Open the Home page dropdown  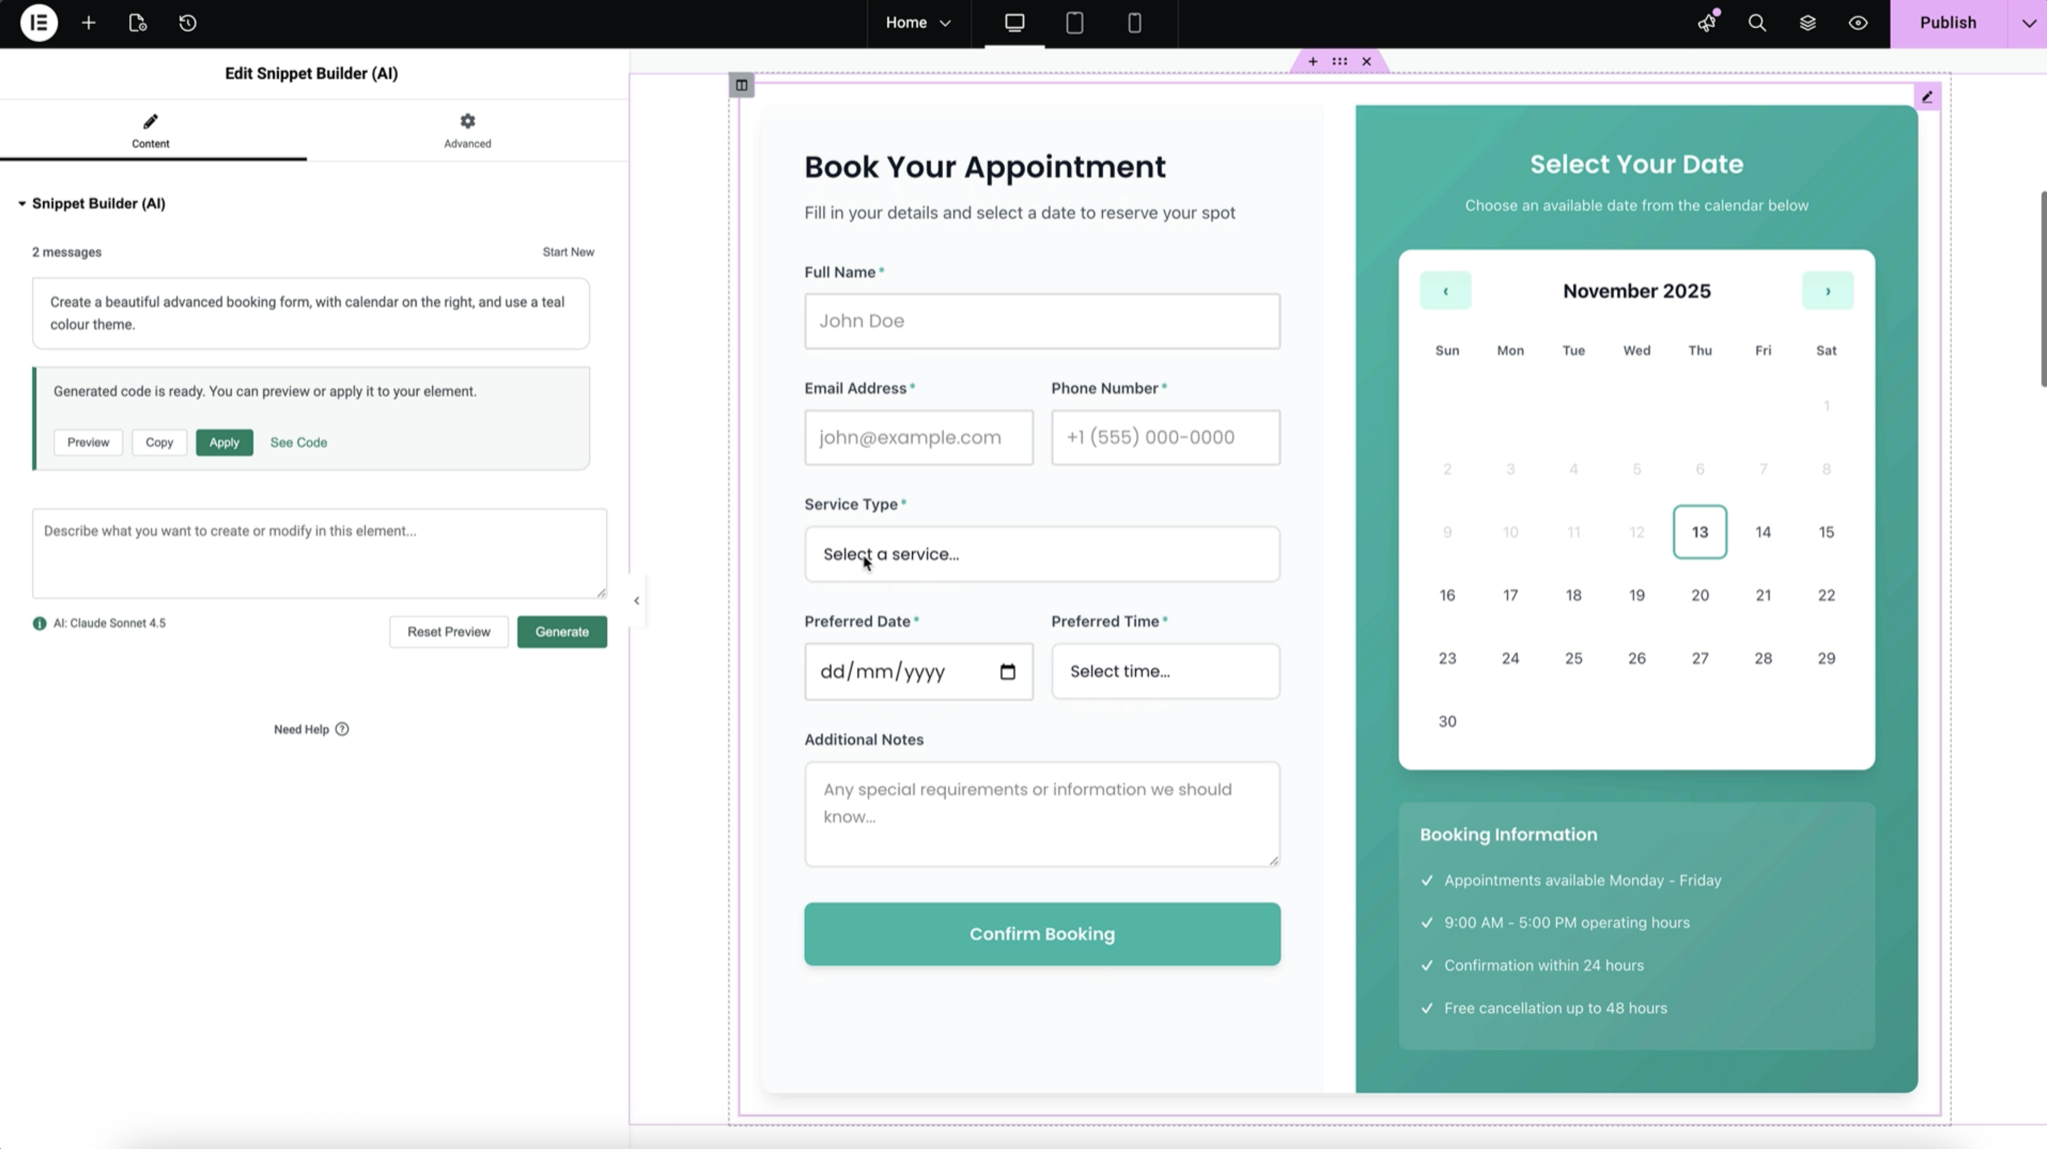pyautogui.click(x=918, y=23)
